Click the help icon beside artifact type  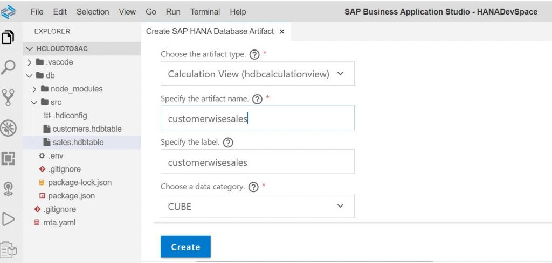pos(254,55)
